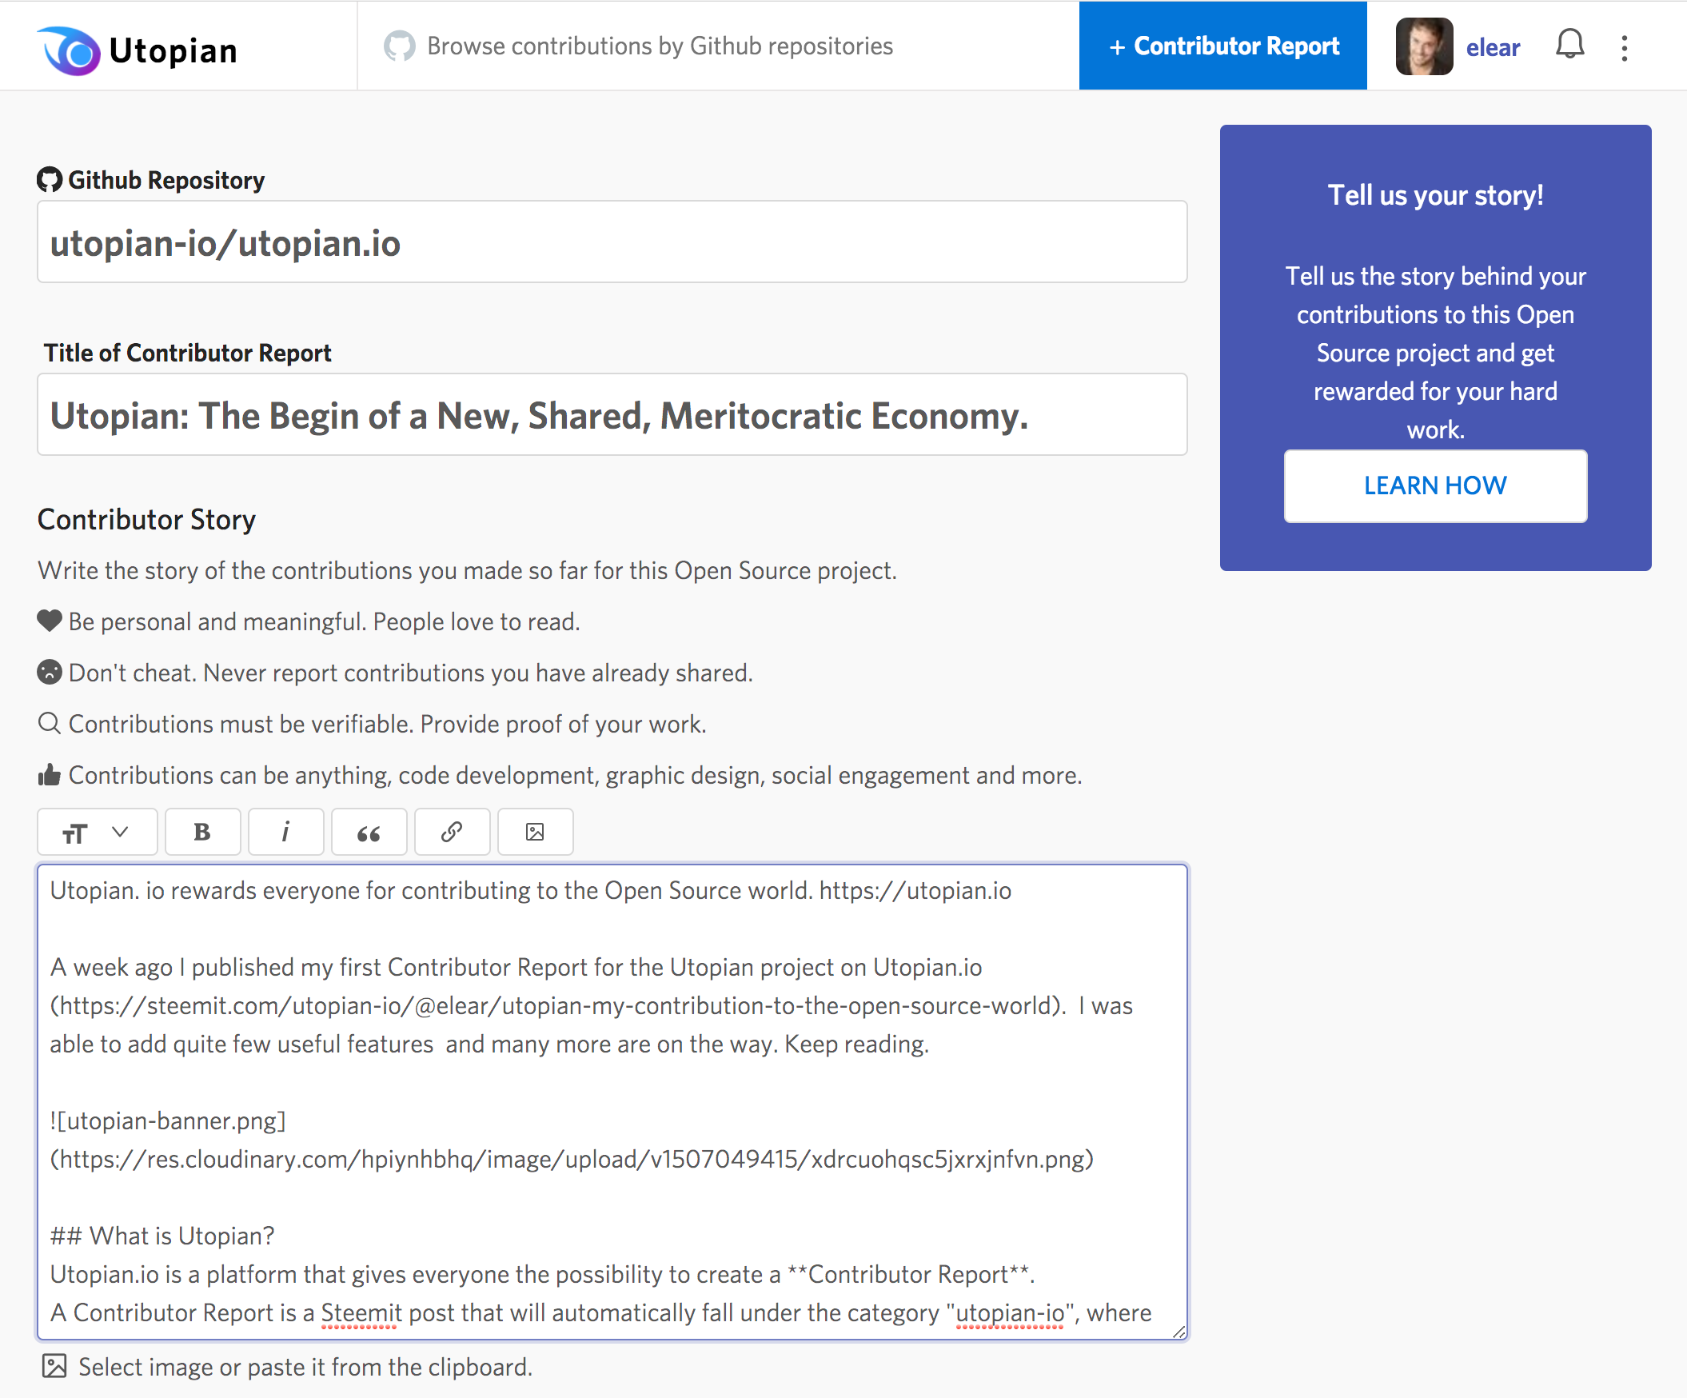Insert a blockquote
Viewport: 1687px width, 1398px height.
click(369, 833)
